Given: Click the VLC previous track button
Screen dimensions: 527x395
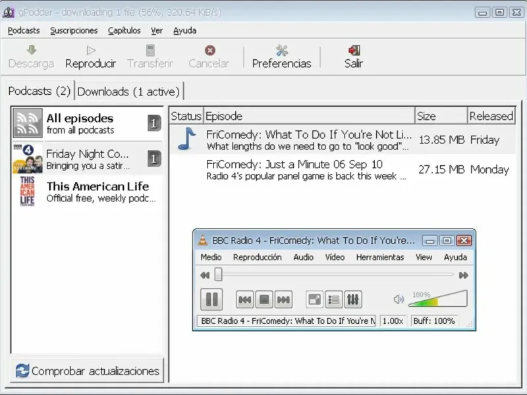Looking at the screenshot, I should pos(244,300).
